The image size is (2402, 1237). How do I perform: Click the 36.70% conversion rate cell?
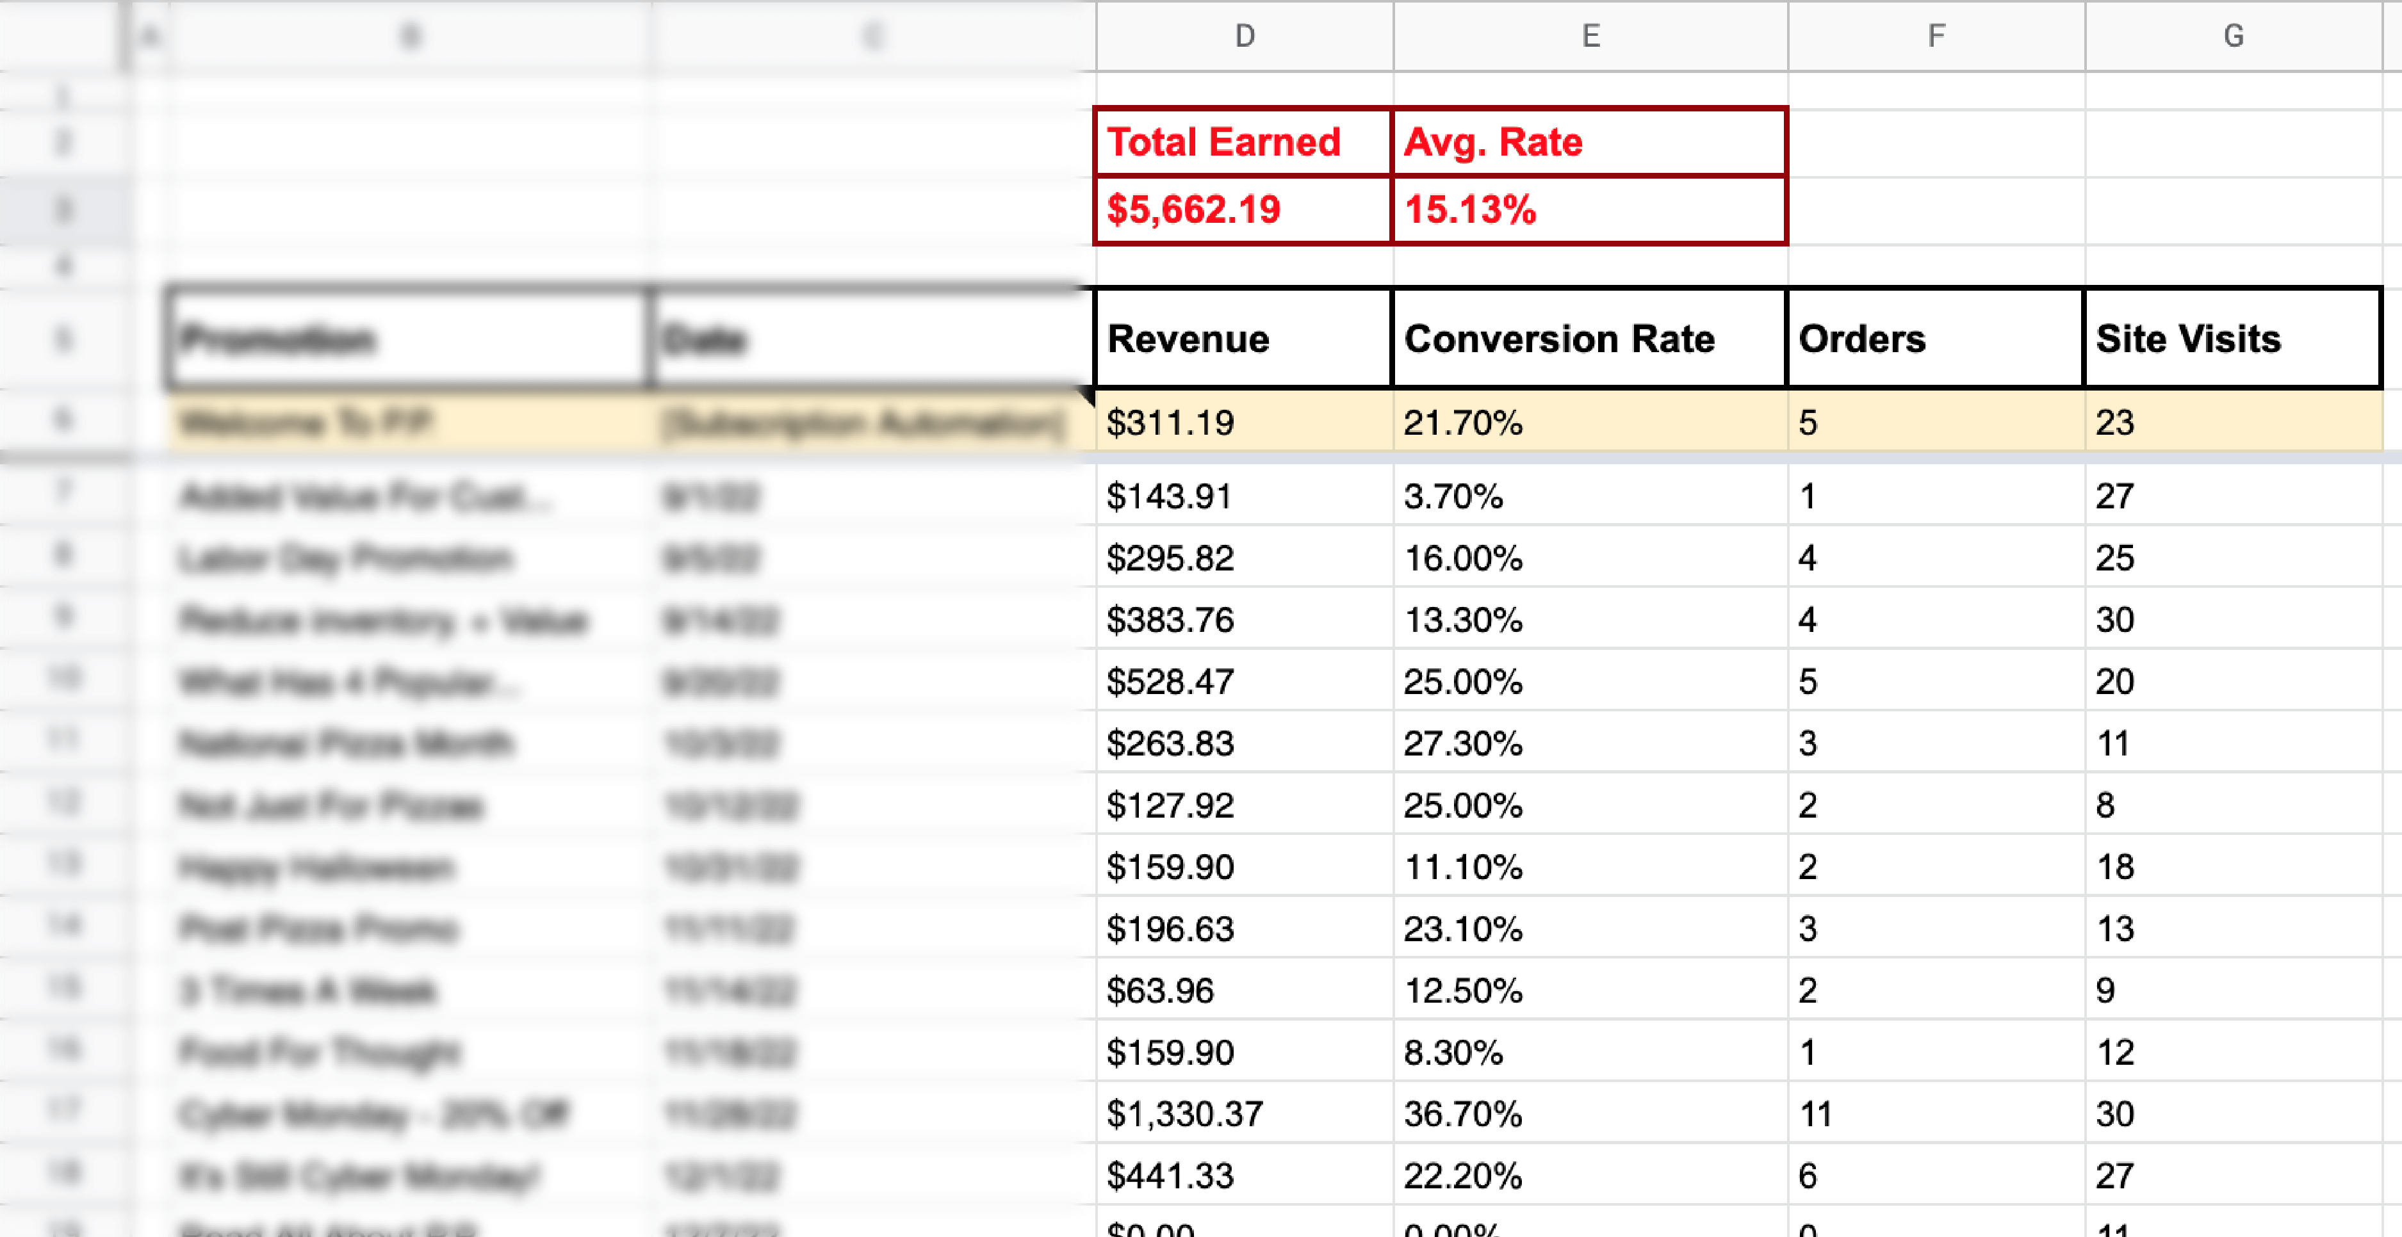1591,1113
